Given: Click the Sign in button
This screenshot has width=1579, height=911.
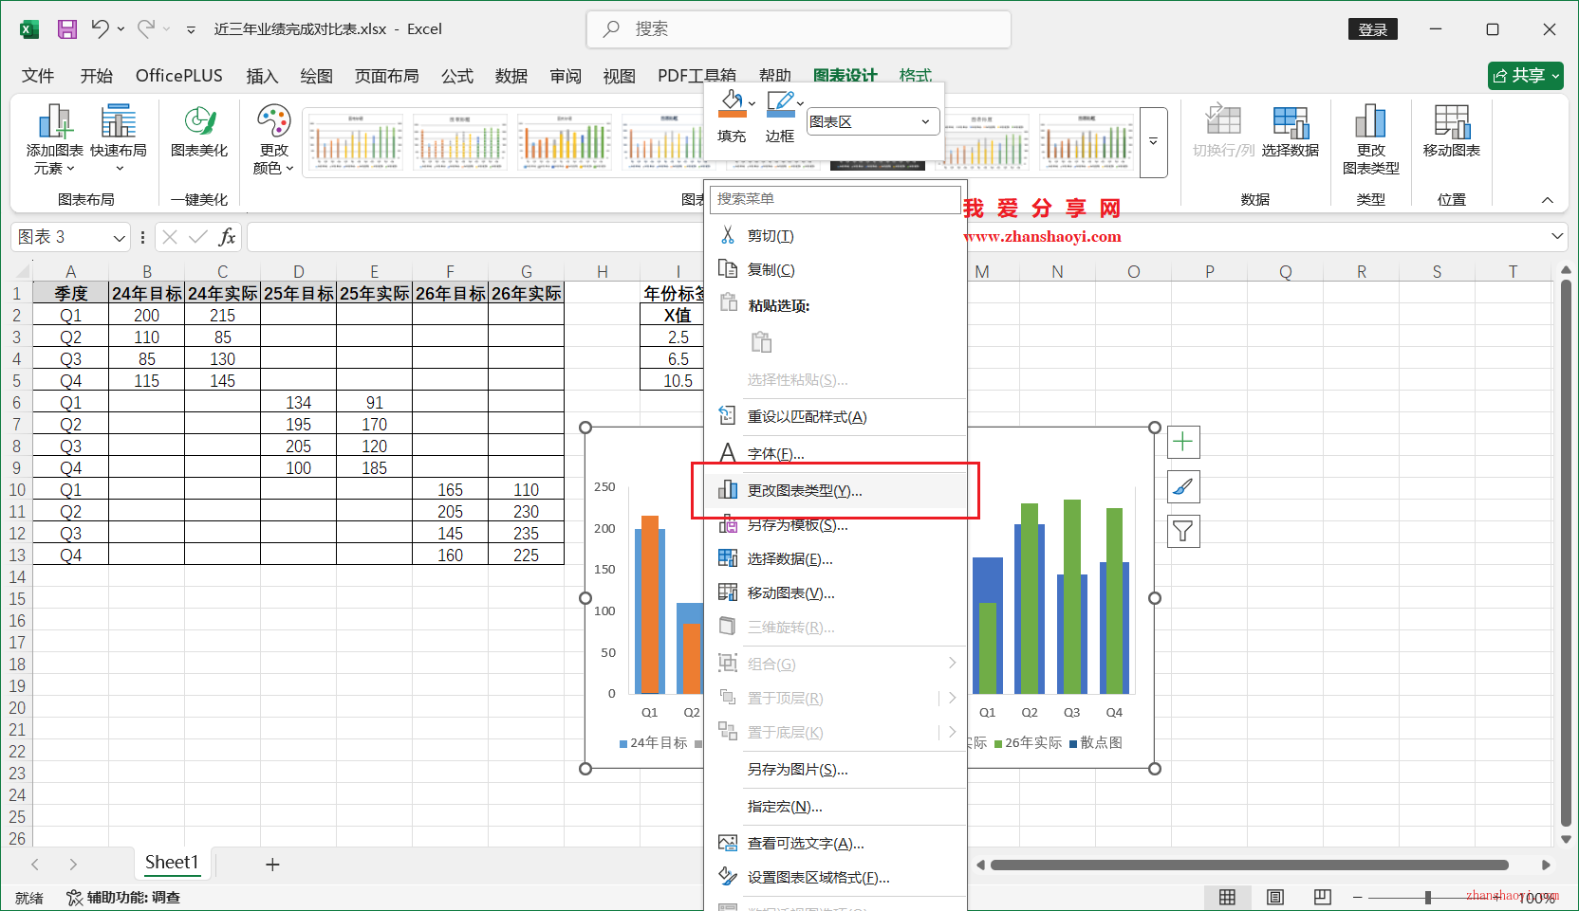Looking at the screenshot, I should pyautogui.click(x=1372, y=29).
